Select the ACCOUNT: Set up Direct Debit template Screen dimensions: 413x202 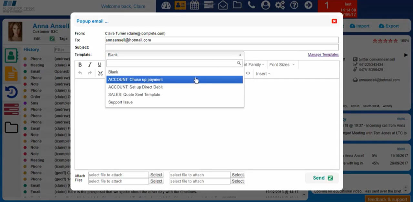click(x=135, y=87)
